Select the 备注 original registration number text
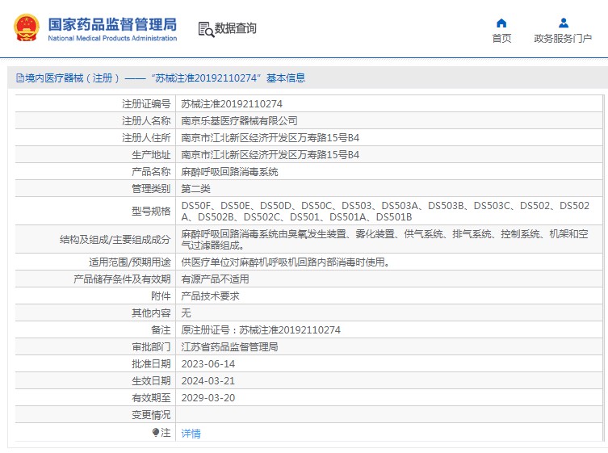The image size is (608, 453). click(x=261, y=330)
